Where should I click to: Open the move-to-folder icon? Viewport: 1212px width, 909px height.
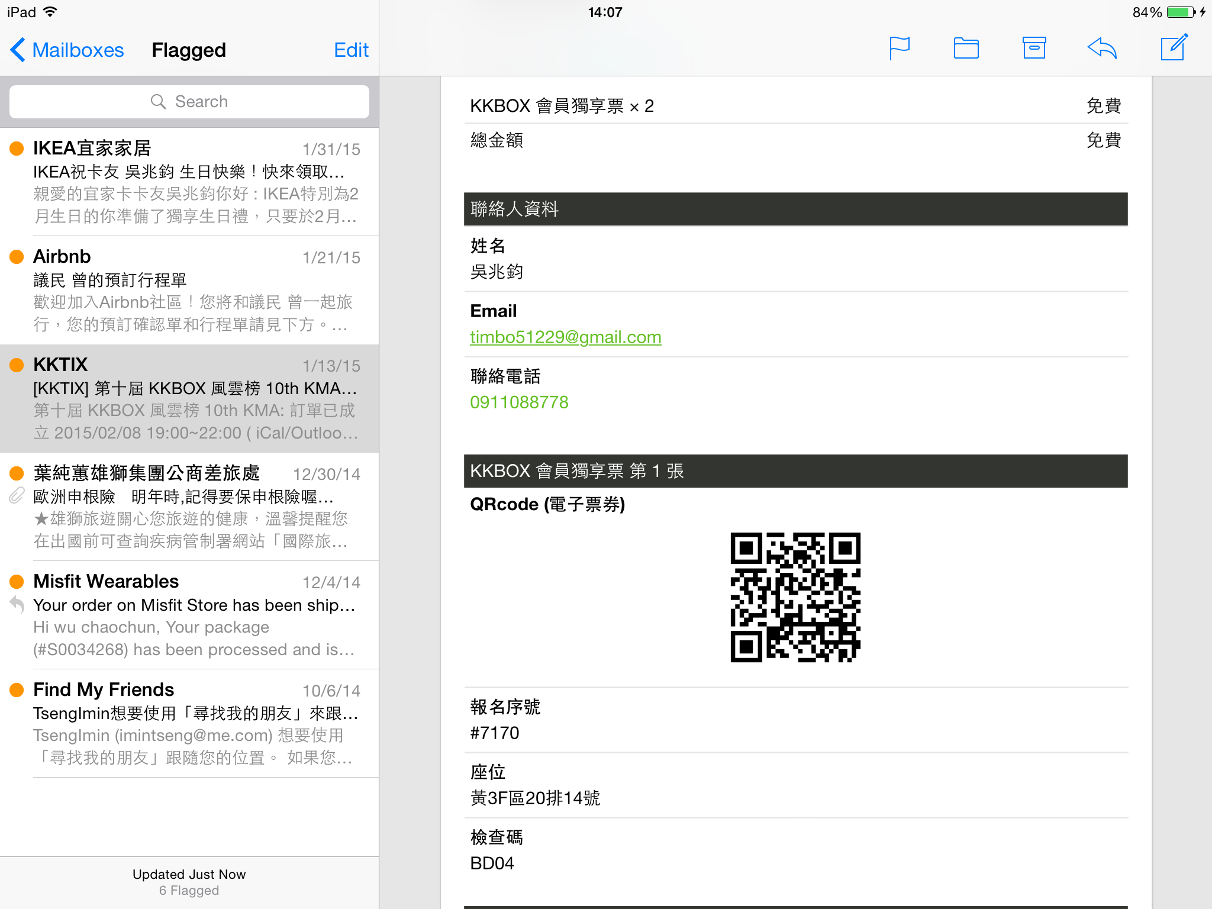(966, 49)
